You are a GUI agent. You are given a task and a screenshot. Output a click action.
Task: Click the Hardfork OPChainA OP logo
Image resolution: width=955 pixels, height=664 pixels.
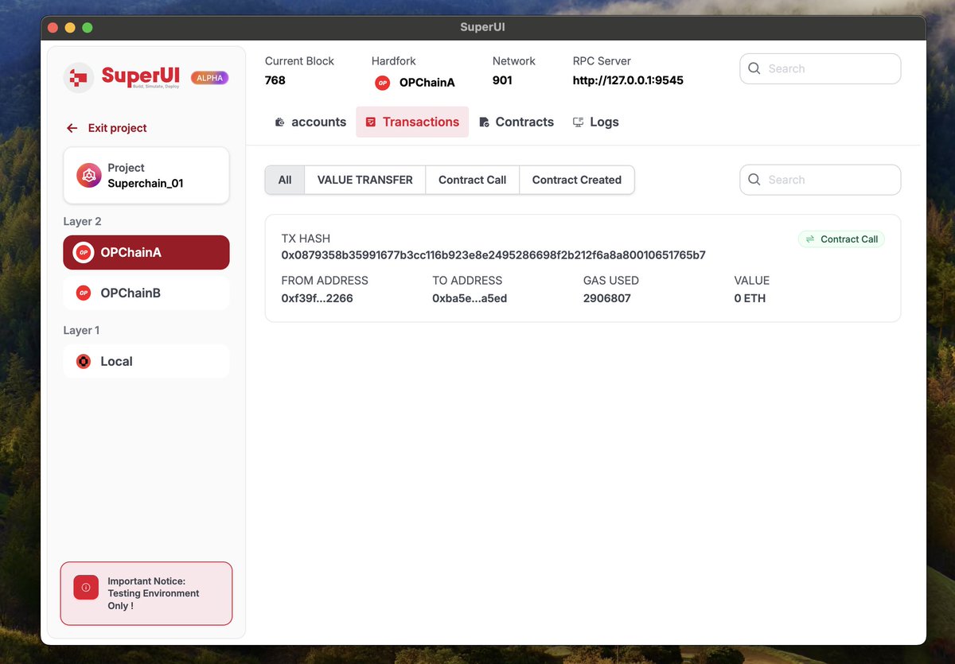click(x=383, y=83)
